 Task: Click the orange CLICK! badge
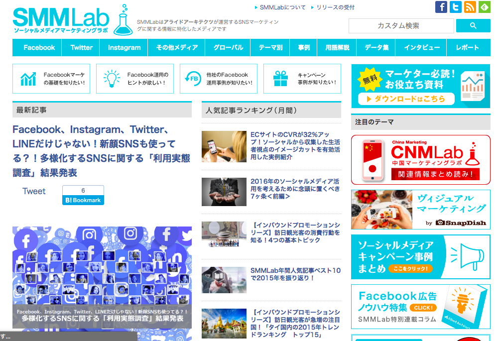click(423, 308)
